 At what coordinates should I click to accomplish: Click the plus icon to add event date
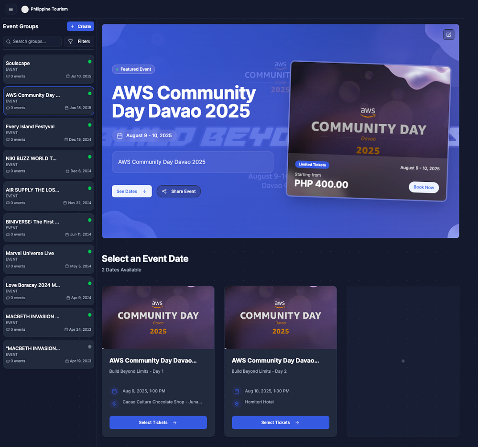(x=402, y=361)
